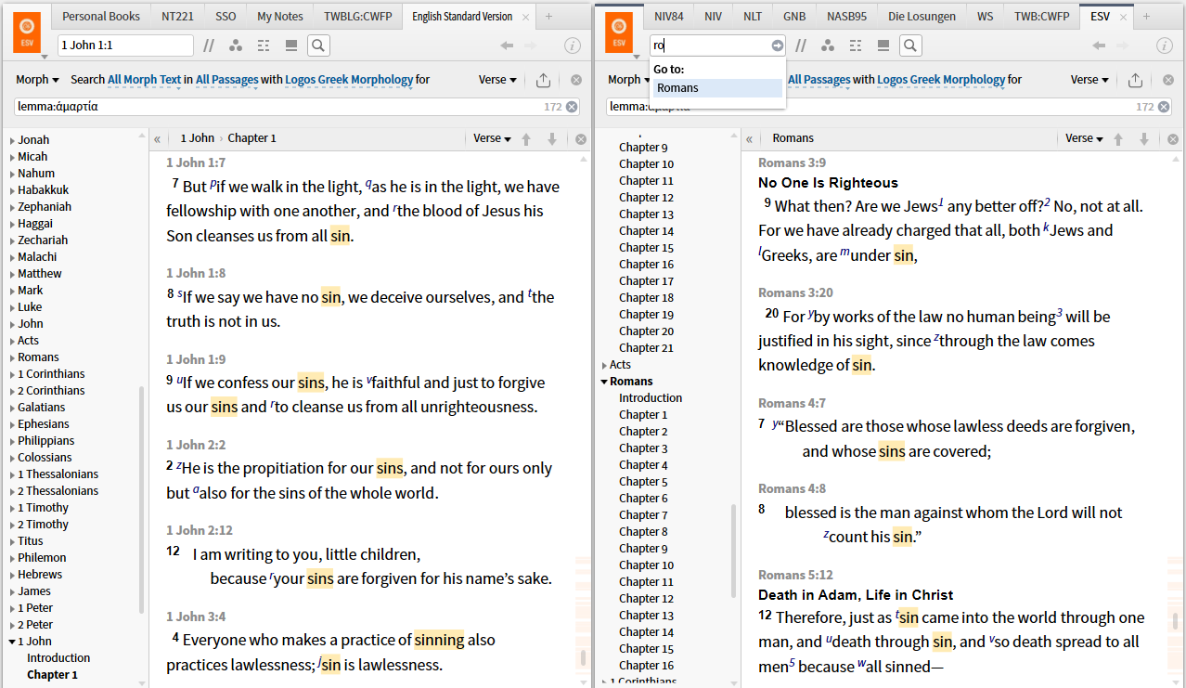Click the go arrow in right reference box
Screen dimensions: 1186x688
(x=777, y=45)
